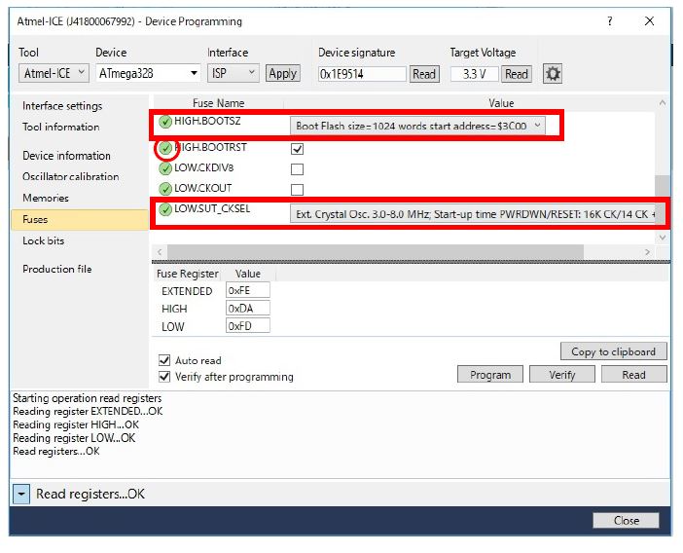
Task: Click green status icon beside LOW.CKDIV8
Action: 165,167
